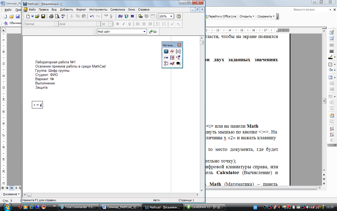Click Mathcad vertical scrollbar thumb
The width and height of the screenshot is (337, 211).
pos(202,43)
